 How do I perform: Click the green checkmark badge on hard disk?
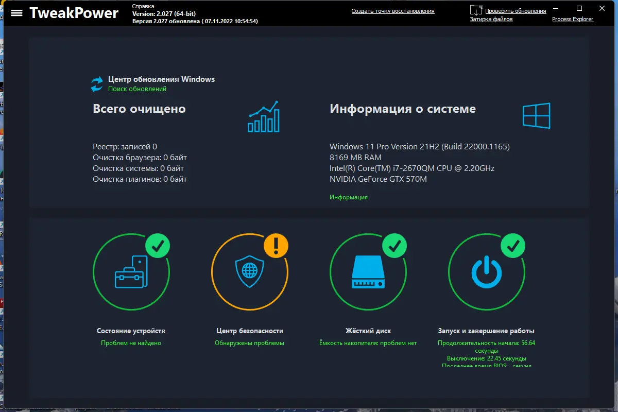pos(394,245)
